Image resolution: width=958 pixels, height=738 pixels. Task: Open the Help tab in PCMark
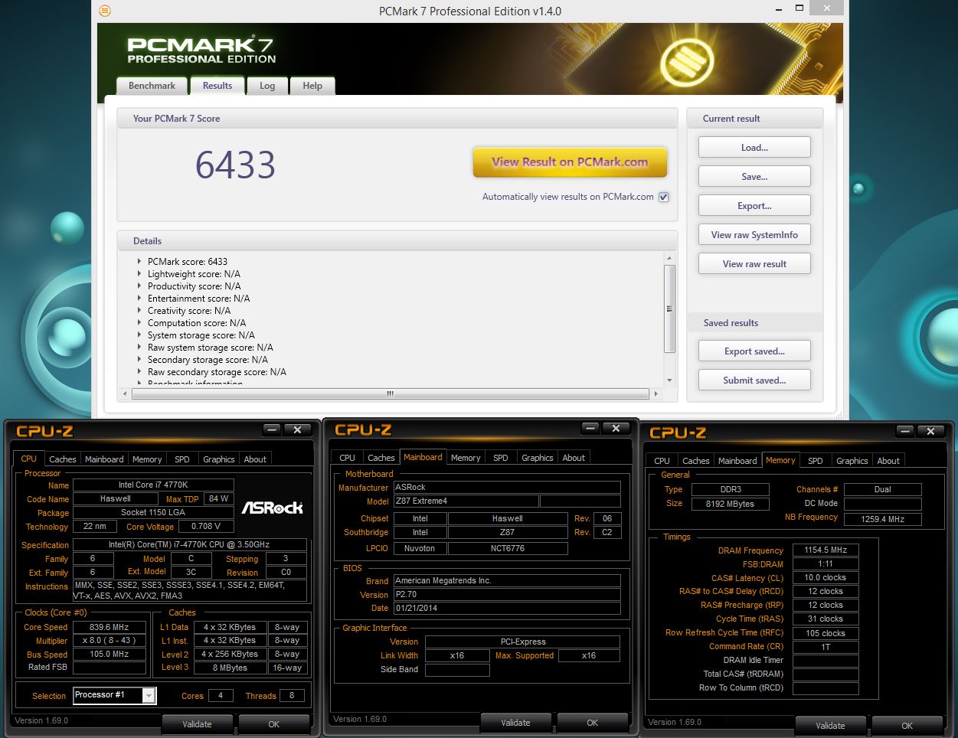coord(312,86)
